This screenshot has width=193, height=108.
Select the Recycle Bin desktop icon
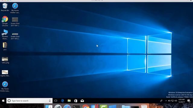click(x=5, y=7)
